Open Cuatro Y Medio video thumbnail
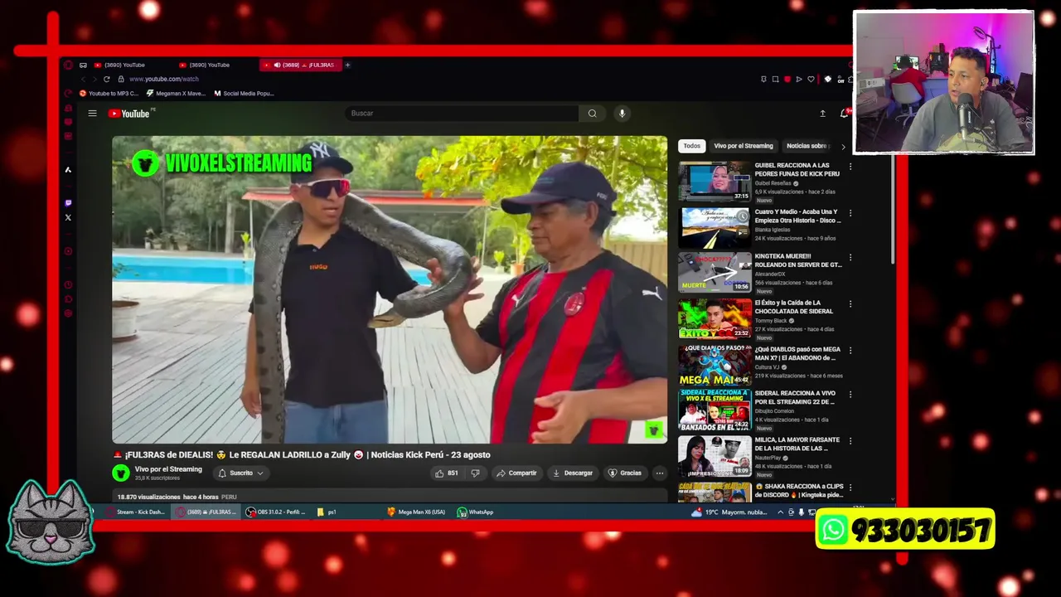Image resolution: width=1061 pixels, height=597 pixels. [x=715, y=228]
